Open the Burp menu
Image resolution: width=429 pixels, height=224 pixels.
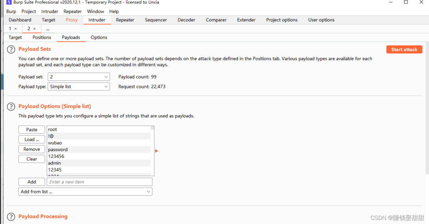coord(11,12)
